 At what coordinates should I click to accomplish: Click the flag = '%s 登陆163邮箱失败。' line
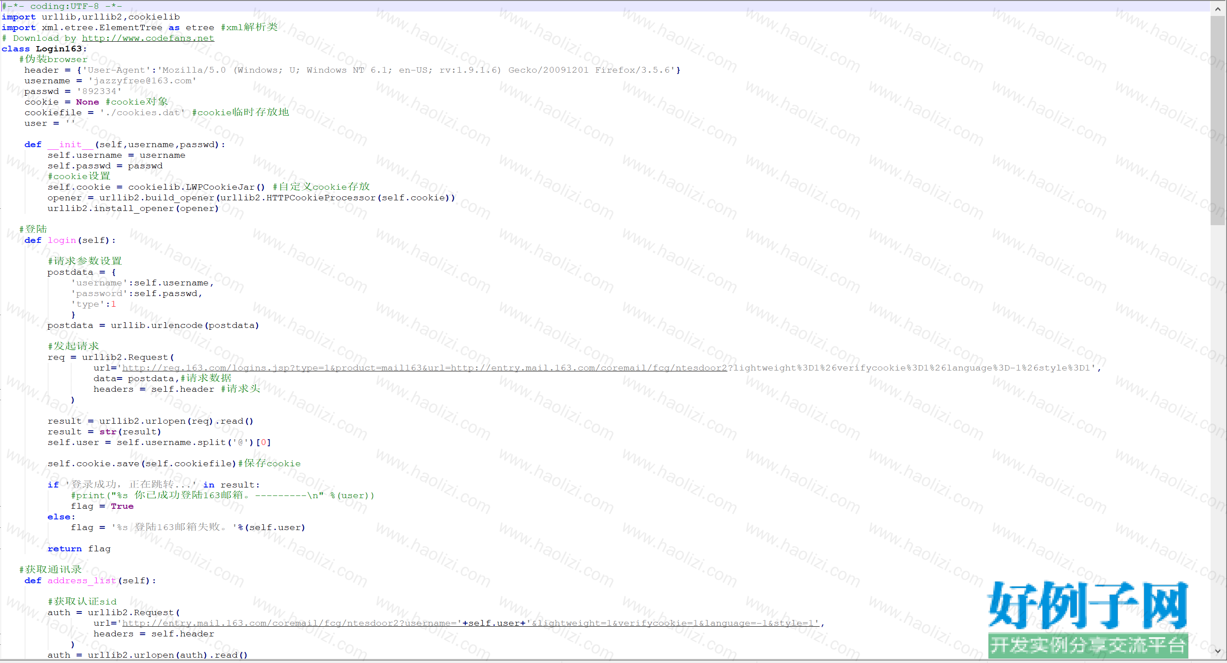(188, 527)
